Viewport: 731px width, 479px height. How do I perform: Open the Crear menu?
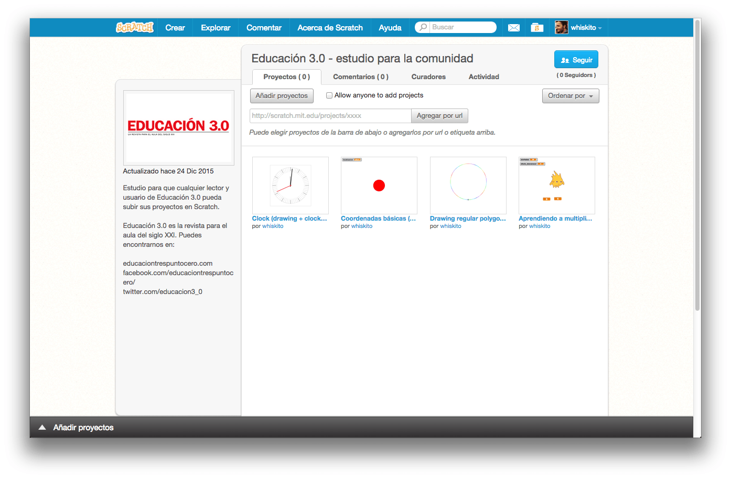coord(175,28)
